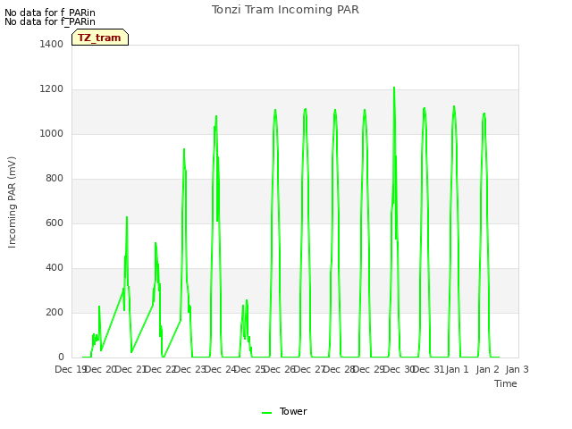Click the y-axis value 600
Viewport: 572px width, 429px height.
[55, 223]
